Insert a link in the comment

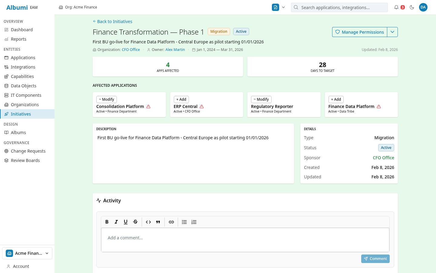[x=171, y=222]
